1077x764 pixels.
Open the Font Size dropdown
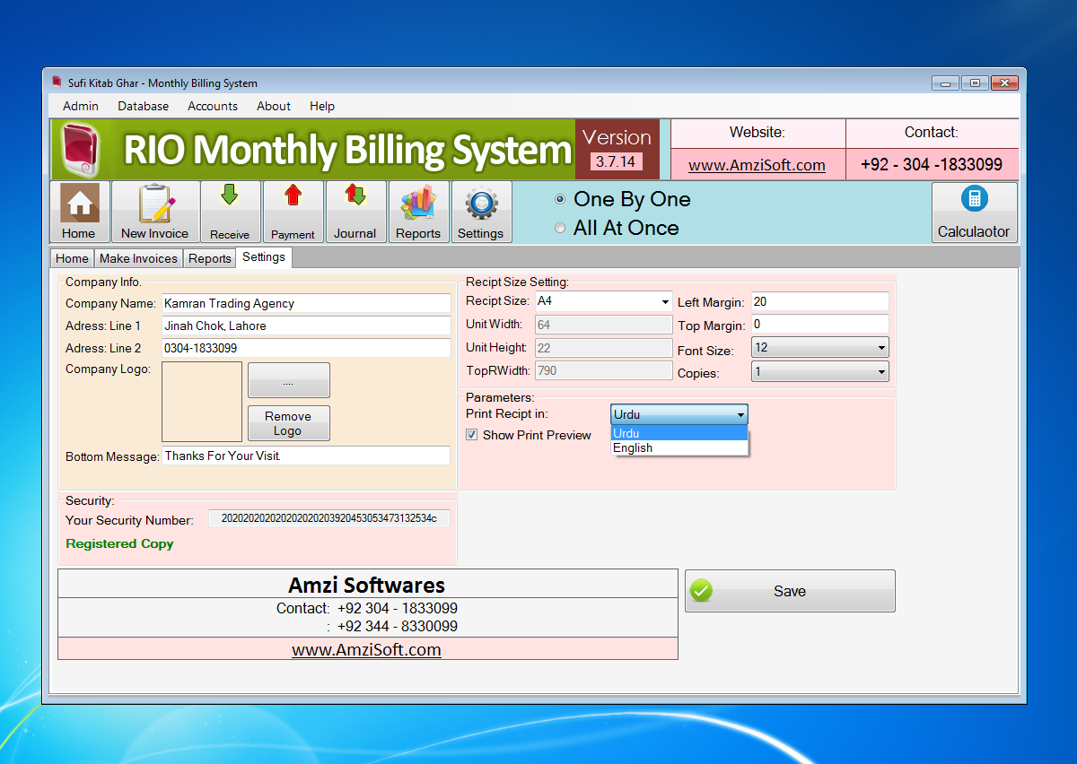pyautogui.click(x=878, y=350)
